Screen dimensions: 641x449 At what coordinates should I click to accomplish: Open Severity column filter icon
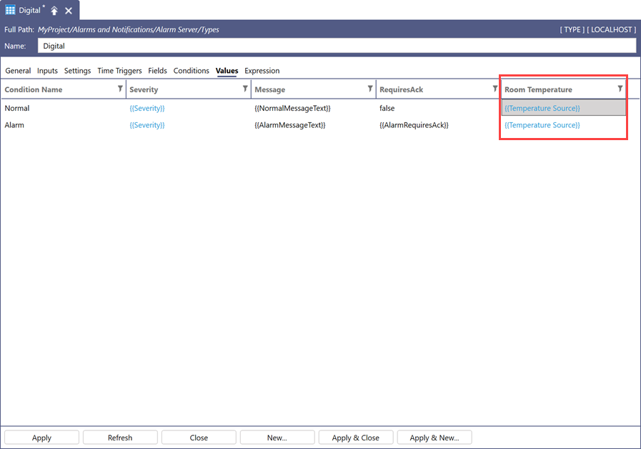245,89
